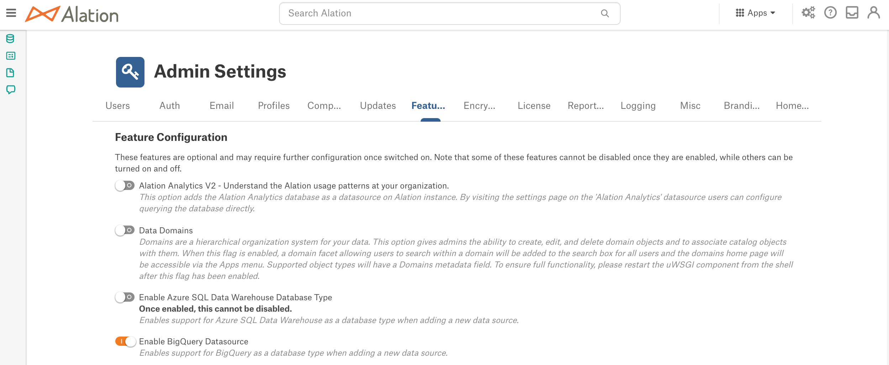Image resolution: width=889 pixels, height=365 pixels.
Task: Click the Enable BigQuery Datasource label
Action: (194, 342)
